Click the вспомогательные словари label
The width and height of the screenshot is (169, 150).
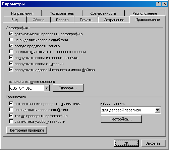(x=32, y=82)
